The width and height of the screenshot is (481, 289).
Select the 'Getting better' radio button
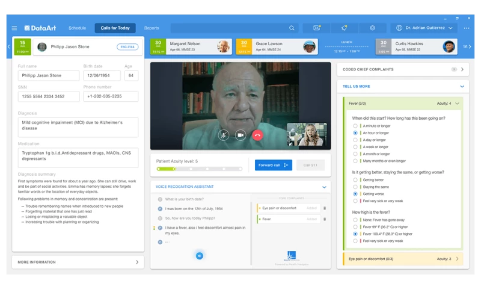355,179
